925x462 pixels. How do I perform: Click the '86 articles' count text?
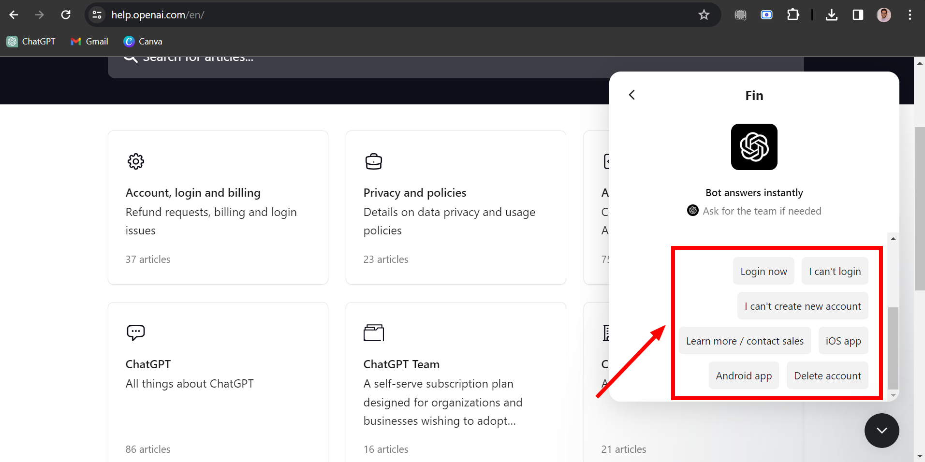(x=148, y=449)
